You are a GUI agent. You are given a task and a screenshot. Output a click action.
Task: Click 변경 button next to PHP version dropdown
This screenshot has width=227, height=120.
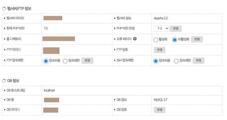[176, 29]
